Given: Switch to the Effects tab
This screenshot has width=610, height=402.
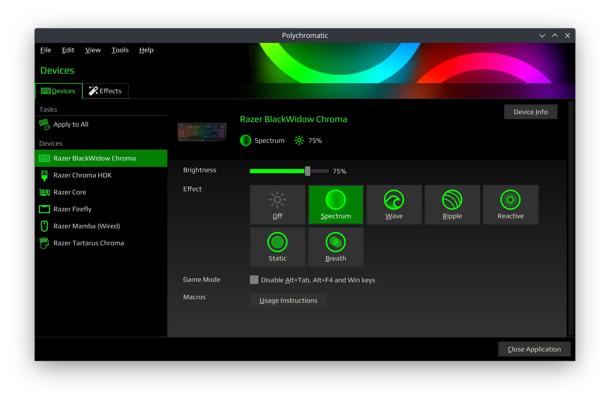Looking at the screenshot, I should (105, 91).
